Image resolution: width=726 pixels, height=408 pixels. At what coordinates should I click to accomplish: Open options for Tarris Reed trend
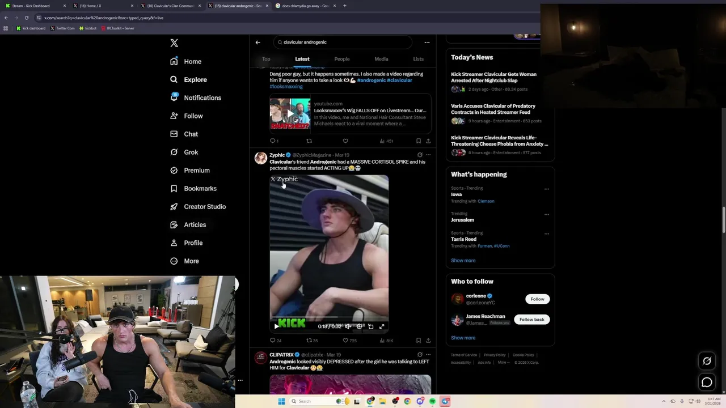[x=547, y=233]
